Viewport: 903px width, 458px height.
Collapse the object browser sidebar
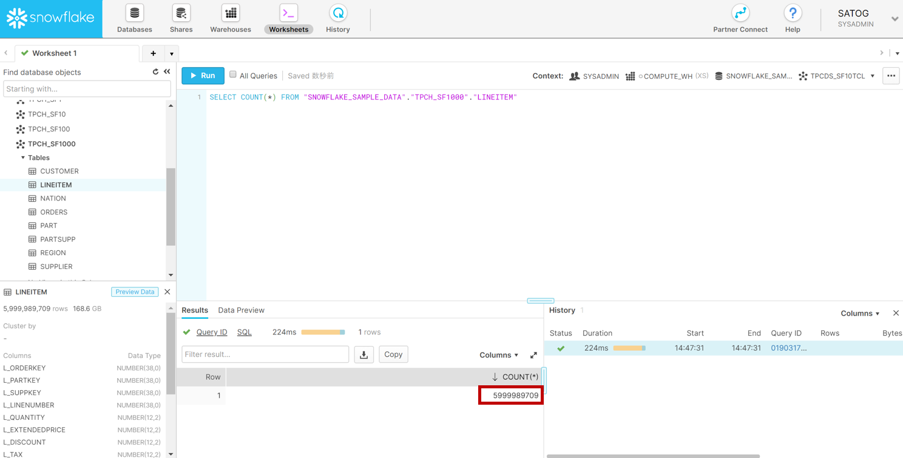coord(167,71)
